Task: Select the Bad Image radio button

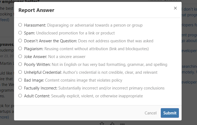Action: pyautogui.click(x=20, y=80)
